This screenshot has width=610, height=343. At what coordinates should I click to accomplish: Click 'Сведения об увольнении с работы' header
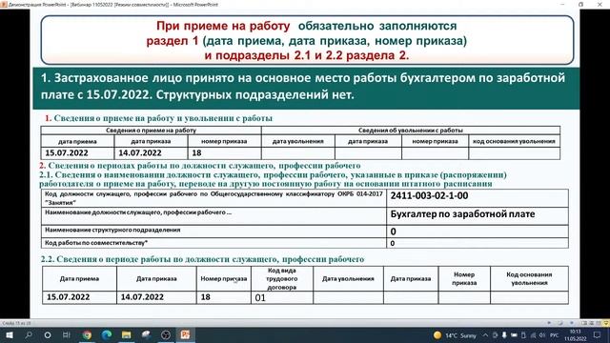[411, 131]
